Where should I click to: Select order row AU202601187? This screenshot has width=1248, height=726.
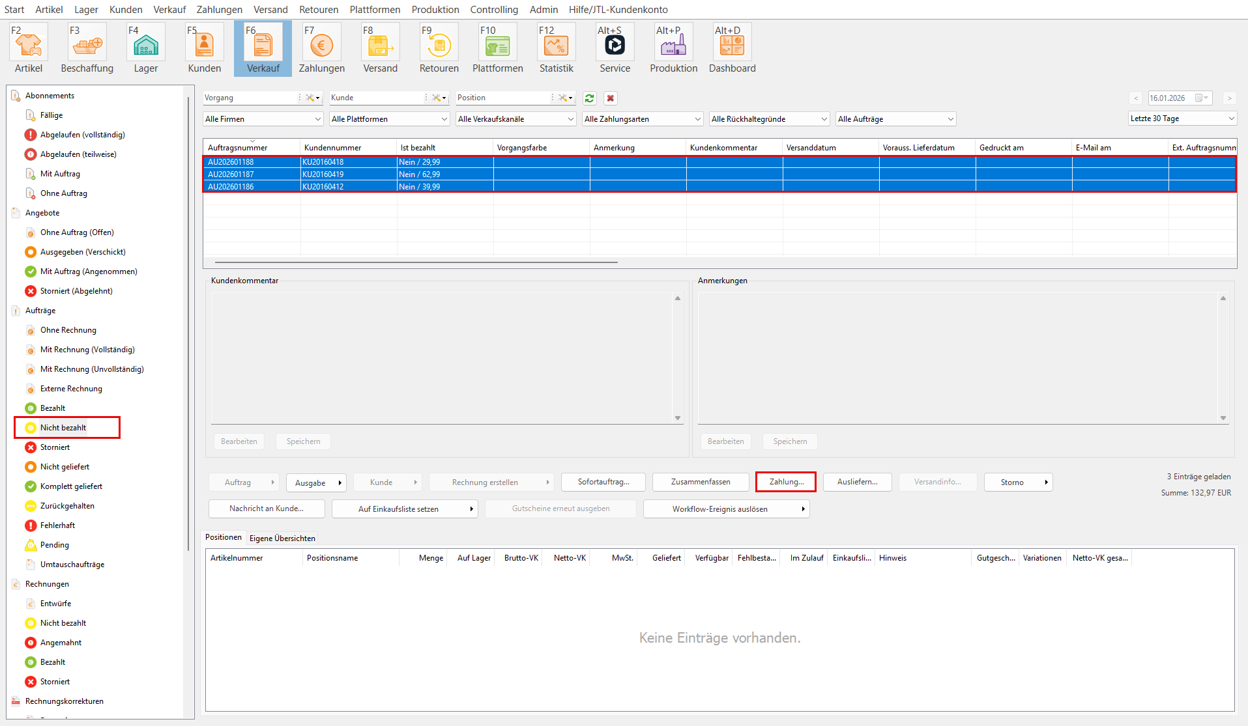pyautogui.click(x=231, y=175)
